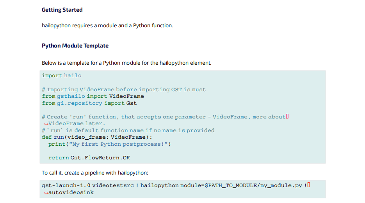The height and width of the screenshot is (203, 365).
Task: Click the "import hailo" code line
Action: 62,75
